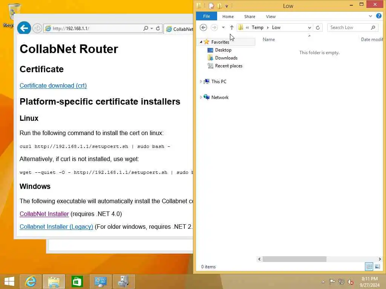This screenshot has height=289, width=386.
Task: Click the horizontal scrollbar left arrow in Explorer
Action: [259, 259]
